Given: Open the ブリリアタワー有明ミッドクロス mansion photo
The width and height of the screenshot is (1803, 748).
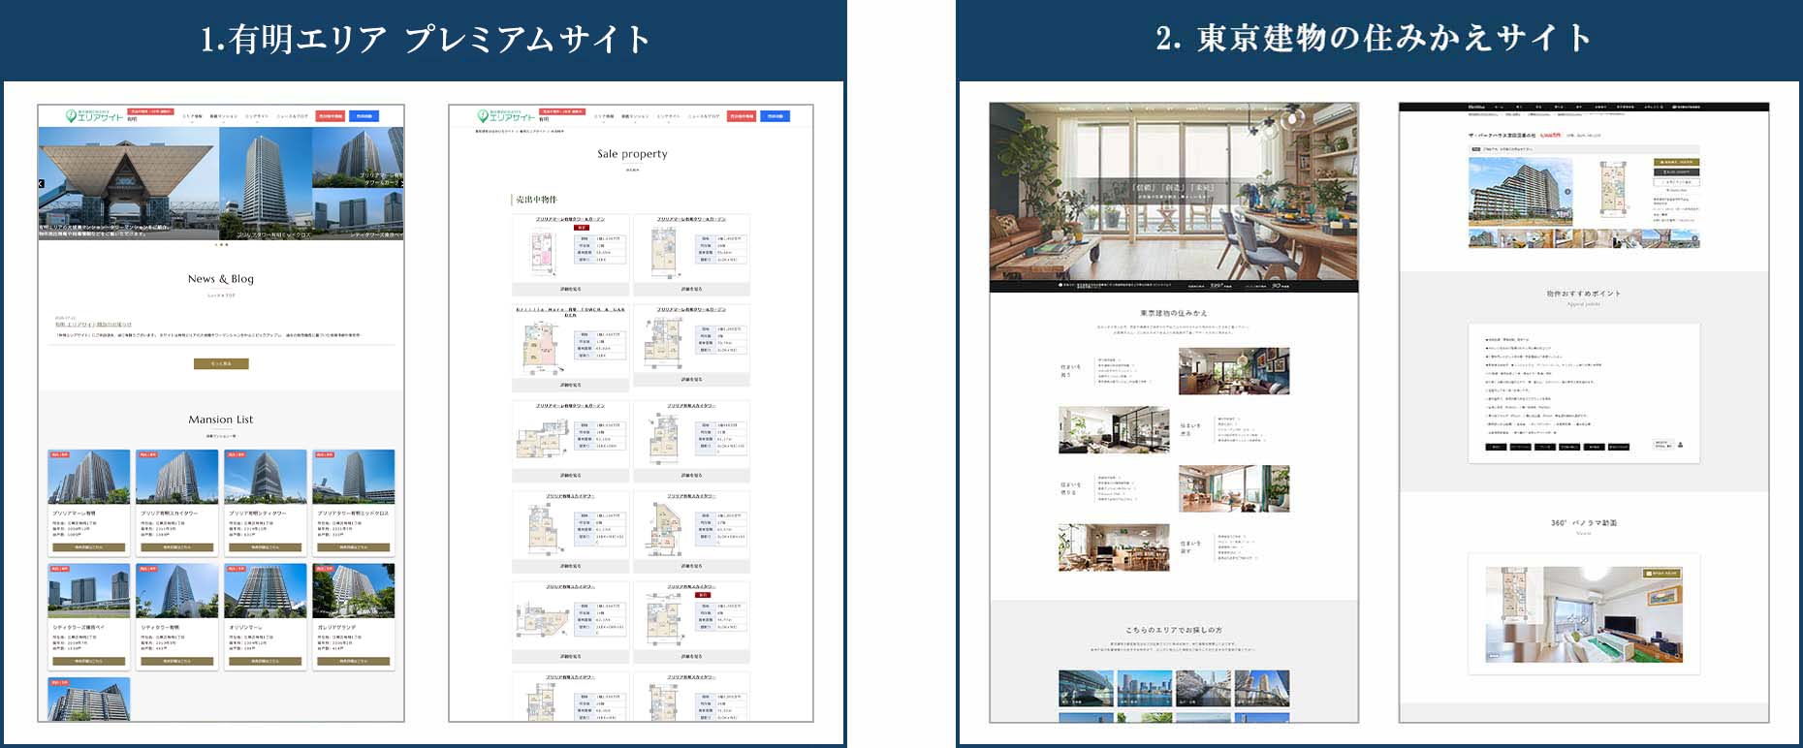Looking at the screenshot, I should click(353, 477).
